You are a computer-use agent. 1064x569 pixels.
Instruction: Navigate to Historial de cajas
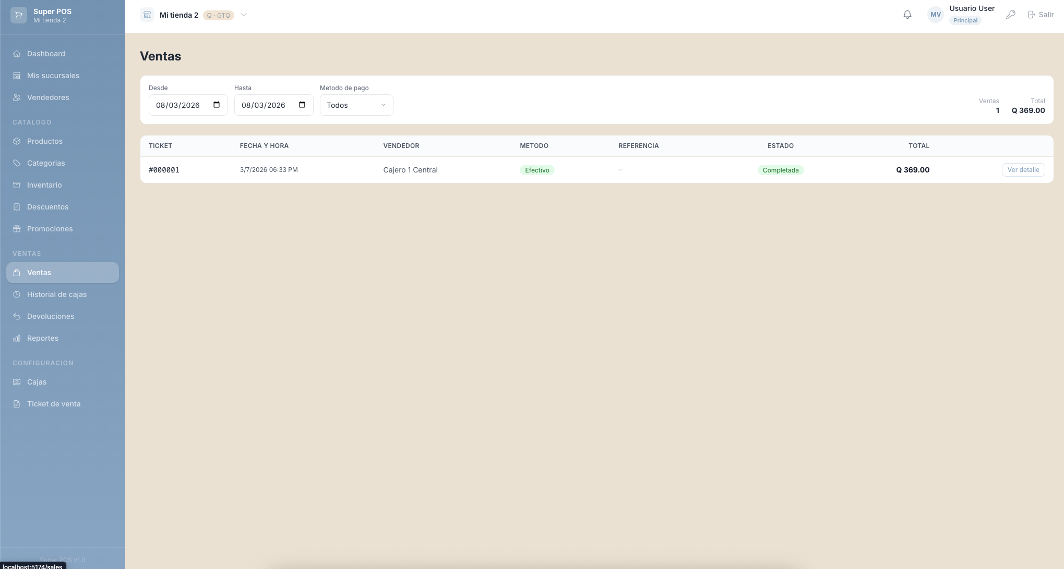[x=57, y=294]
